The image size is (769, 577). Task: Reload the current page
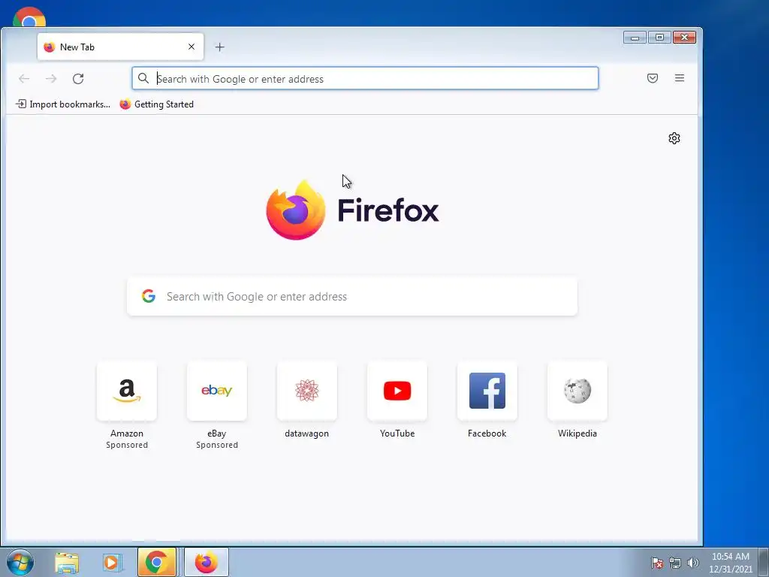(78, 78)
